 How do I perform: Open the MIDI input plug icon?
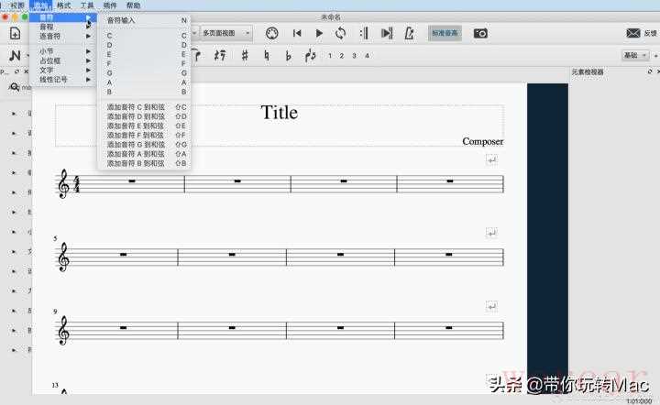271,33
